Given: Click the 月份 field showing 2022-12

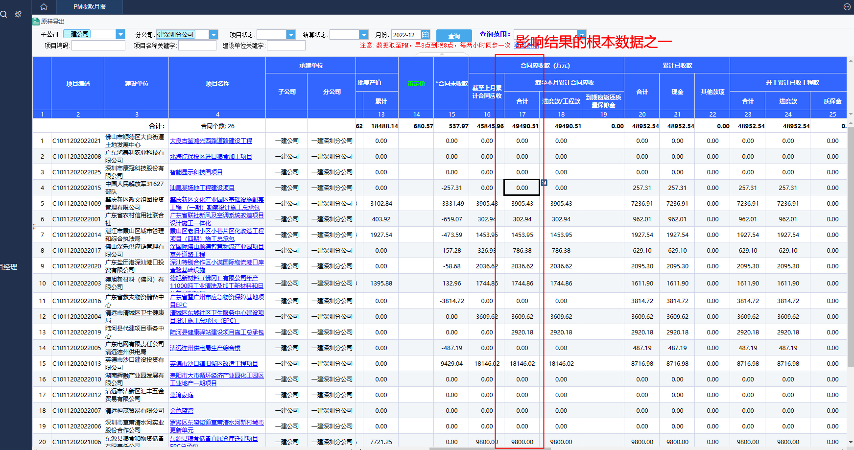Looking at the screenshot, I should 405,35.
